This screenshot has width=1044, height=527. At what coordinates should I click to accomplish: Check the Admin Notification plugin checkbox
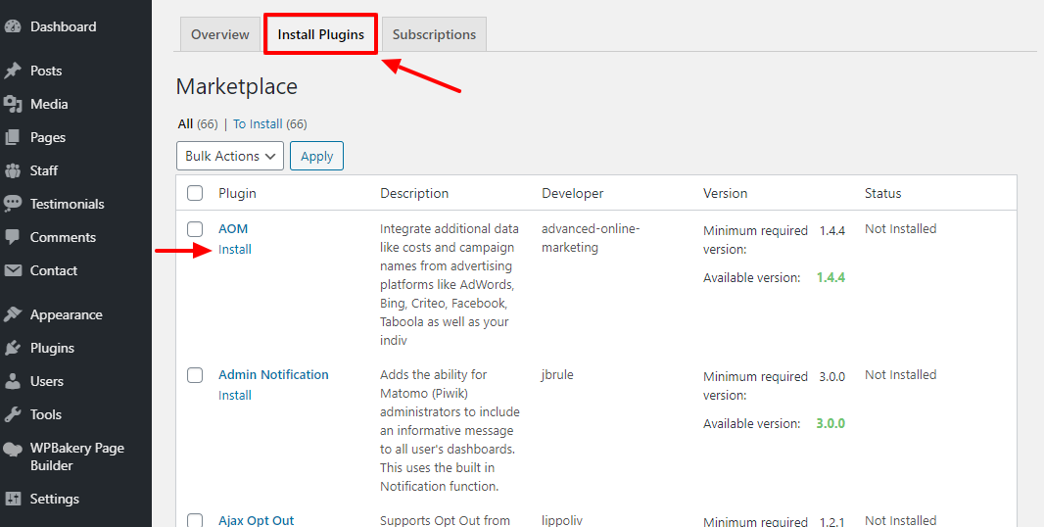(195, 375)
